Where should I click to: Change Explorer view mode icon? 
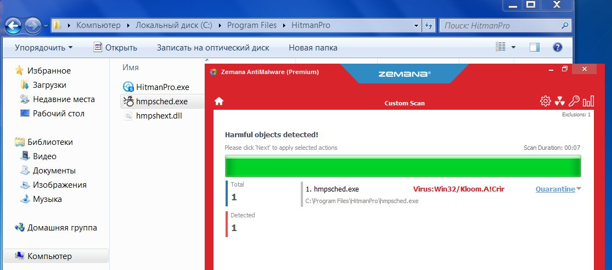tap(501, 47)
